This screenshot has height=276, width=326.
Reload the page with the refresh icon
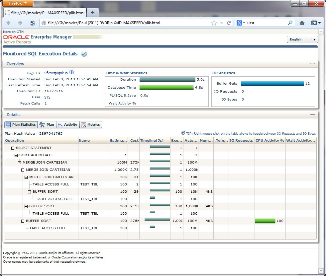click(x=229, y=23)
